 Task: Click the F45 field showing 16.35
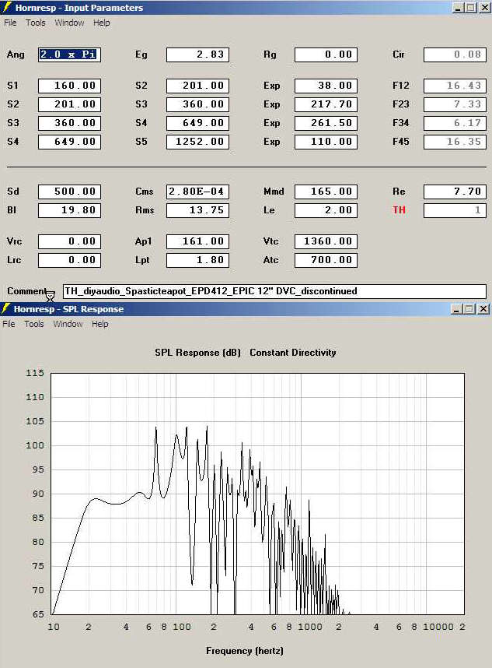455,142
